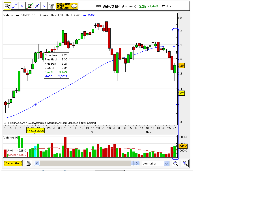Click the trash can delete icon
Image resolution: width=271 pixels, height=215 pixels.
coord(51,6)
